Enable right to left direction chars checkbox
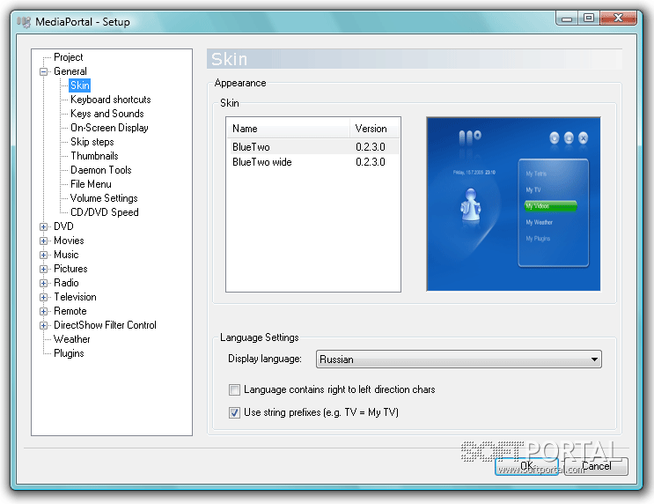Screen dimensions: 654x504 click(234, 390)
